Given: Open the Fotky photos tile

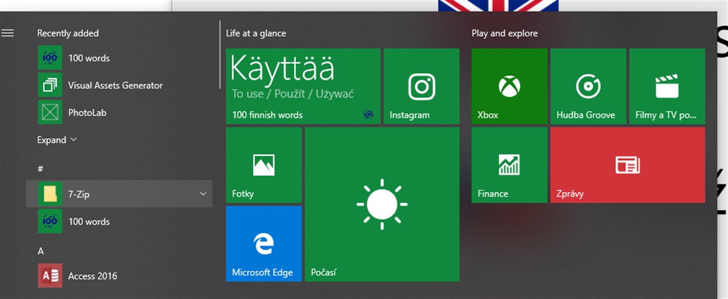Looking at the screenshot, I should [264, 165].
